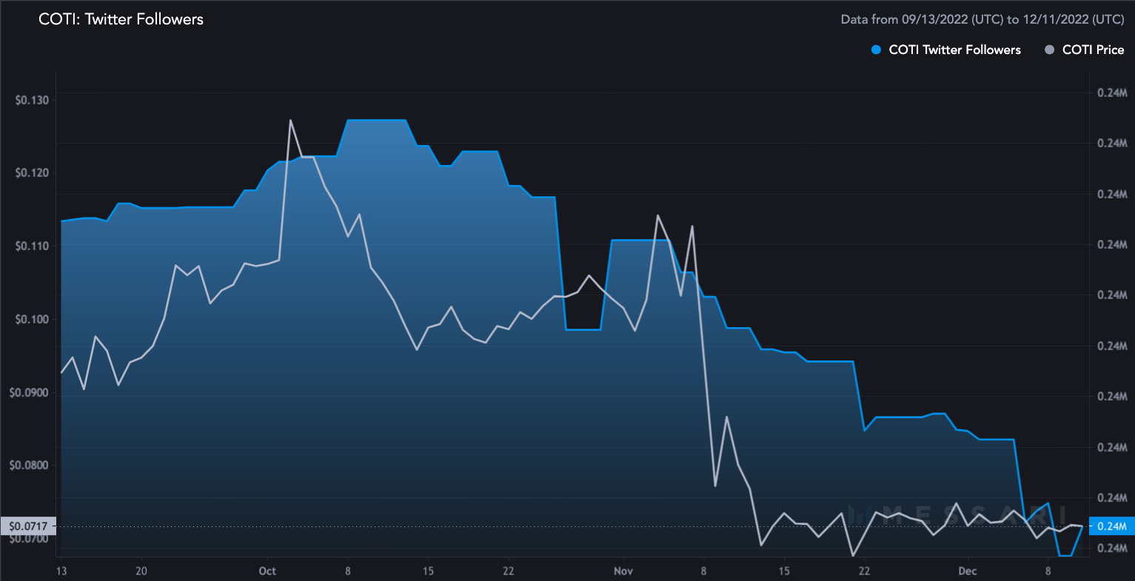Click the blue COTI Twitter Followers legend dot

876,50
